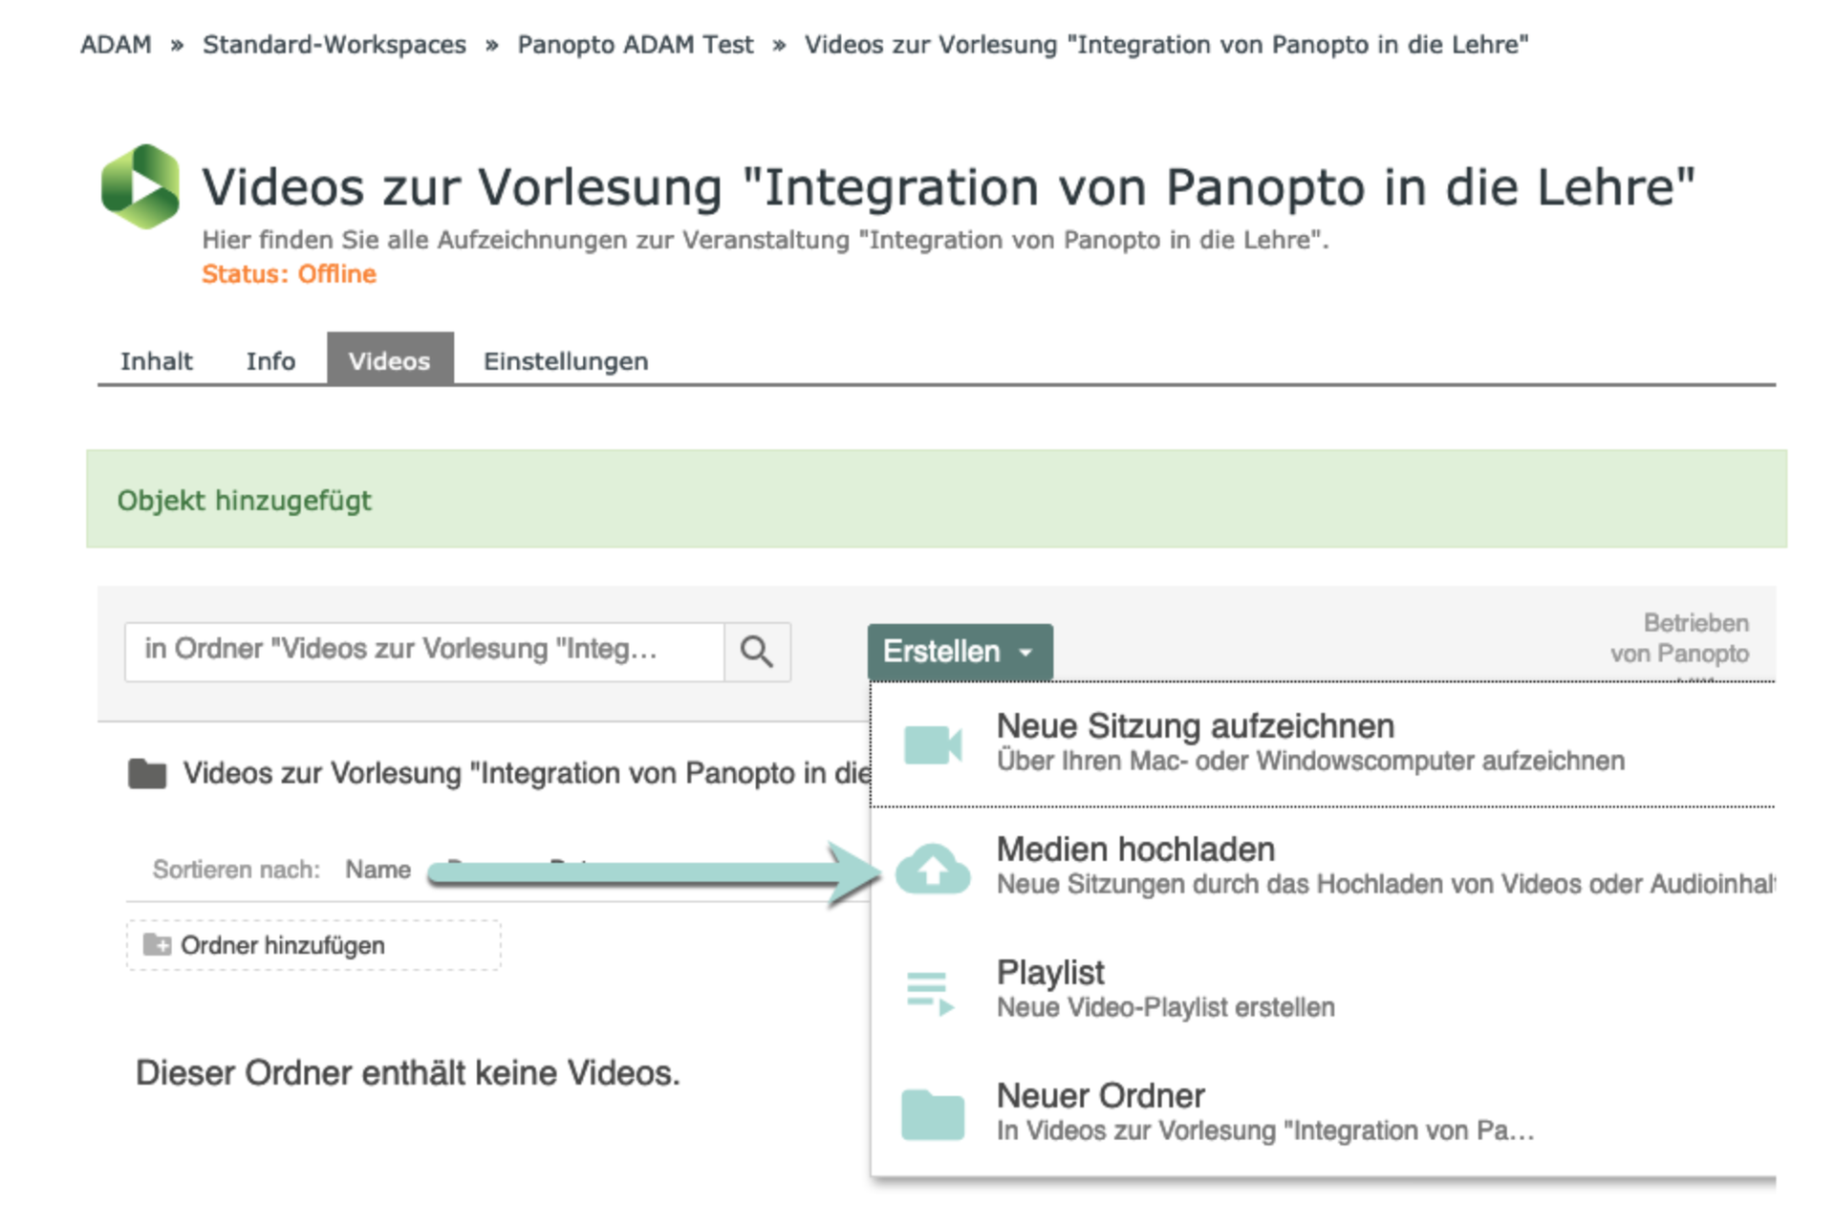
Task: Click the Panopto green logo icon
Action: 140,186
